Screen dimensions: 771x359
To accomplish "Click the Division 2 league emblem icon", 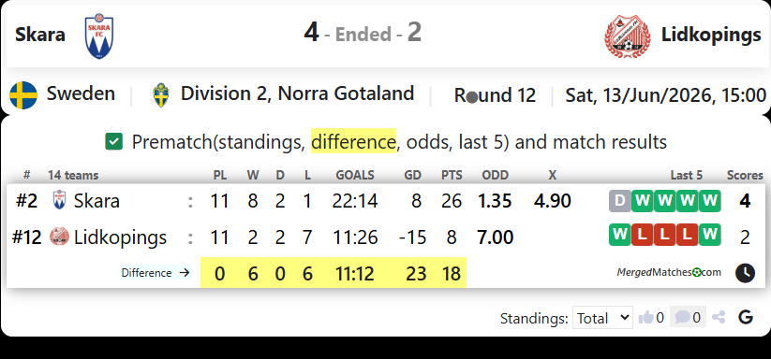I will [160, 95].
